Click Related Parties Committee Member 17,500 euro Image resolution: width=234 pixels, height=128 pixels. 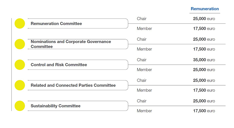204,90
